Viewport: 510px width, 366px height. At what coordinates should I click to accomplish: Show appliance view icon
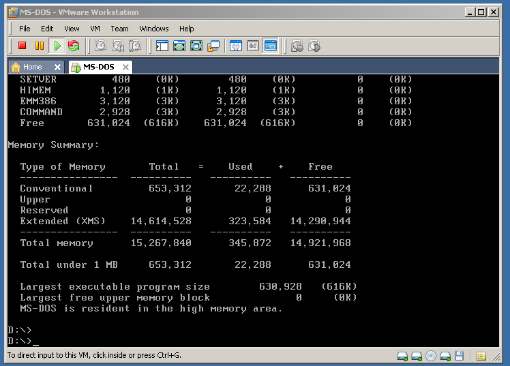coord(253,46)
